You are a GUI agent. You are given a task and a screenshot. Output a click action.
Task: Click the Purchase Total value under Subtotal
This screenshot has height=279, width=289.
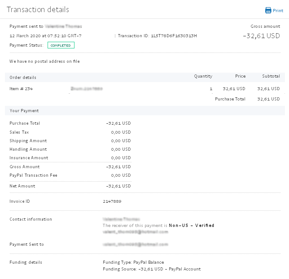pos(268,99)
